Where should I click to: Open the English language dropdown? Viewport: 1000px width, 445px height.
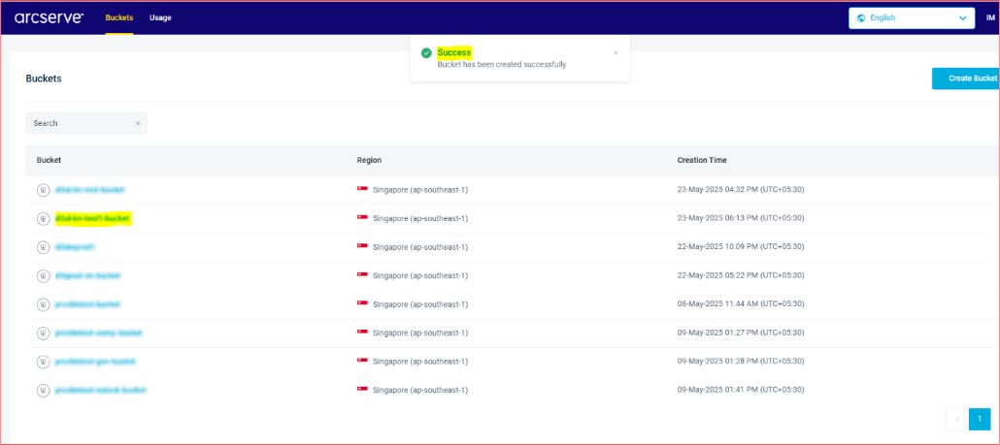coord(912,17)
